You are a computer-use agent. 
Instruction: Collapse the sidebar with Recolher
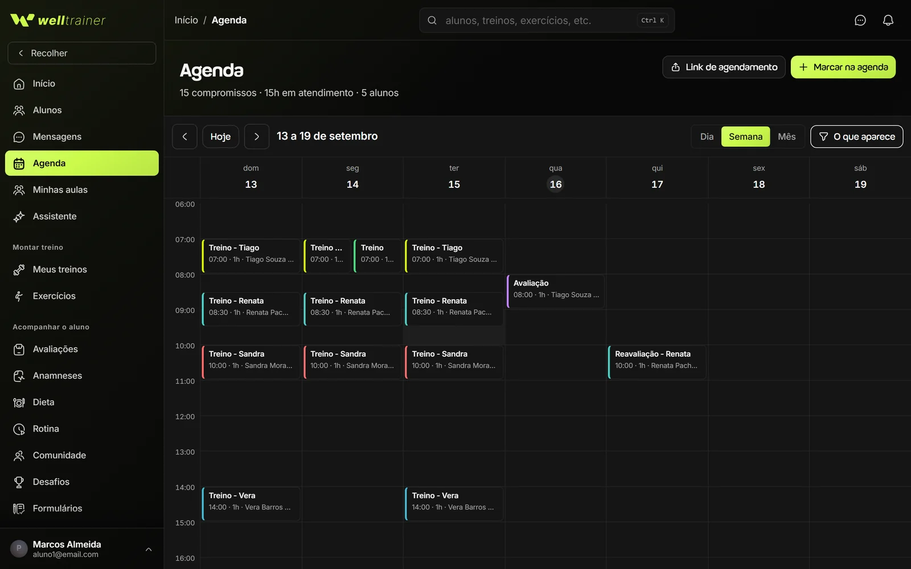pos(82,53)
